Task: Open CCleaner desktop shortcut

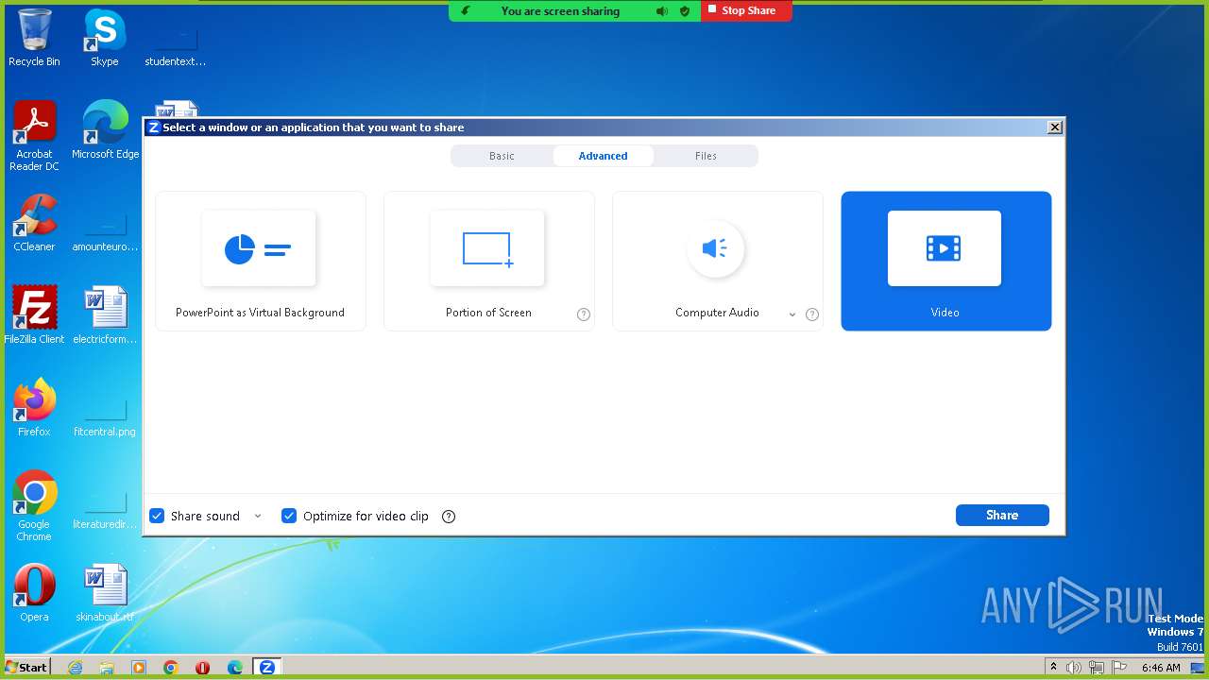Action: click(34, 223)
